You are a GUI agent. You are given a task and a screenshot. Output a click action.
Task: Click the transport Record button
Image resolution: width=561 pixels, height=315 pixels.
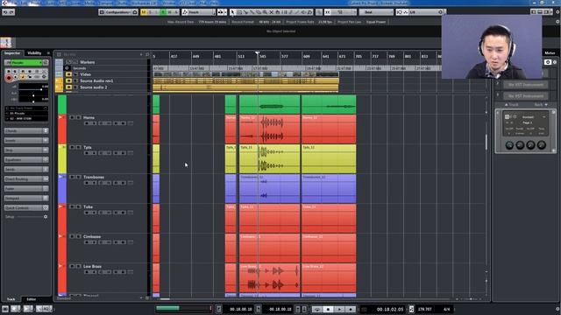tap(351, 309)
